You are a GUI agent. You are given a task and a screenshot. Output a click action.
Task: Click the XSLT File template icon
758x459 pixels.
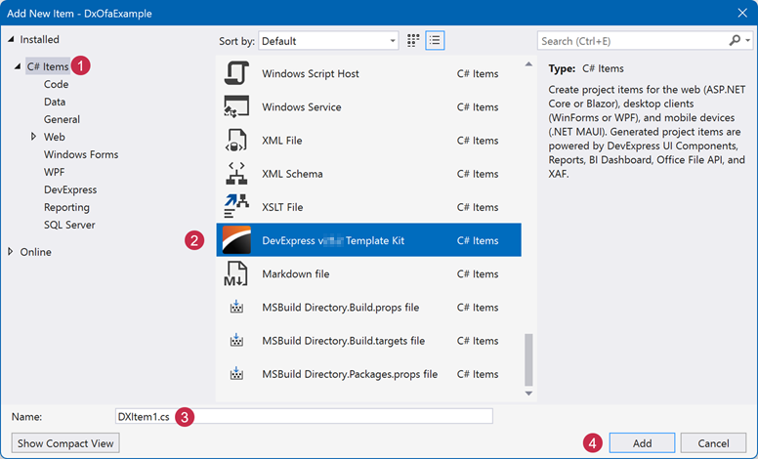tap(236, 207)
